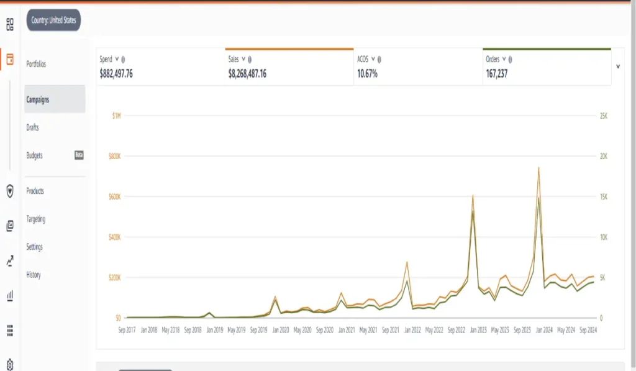Toggle the ACOS metric card on chart
Viewport: 636px width, 371px height.
tap(417, 66)
